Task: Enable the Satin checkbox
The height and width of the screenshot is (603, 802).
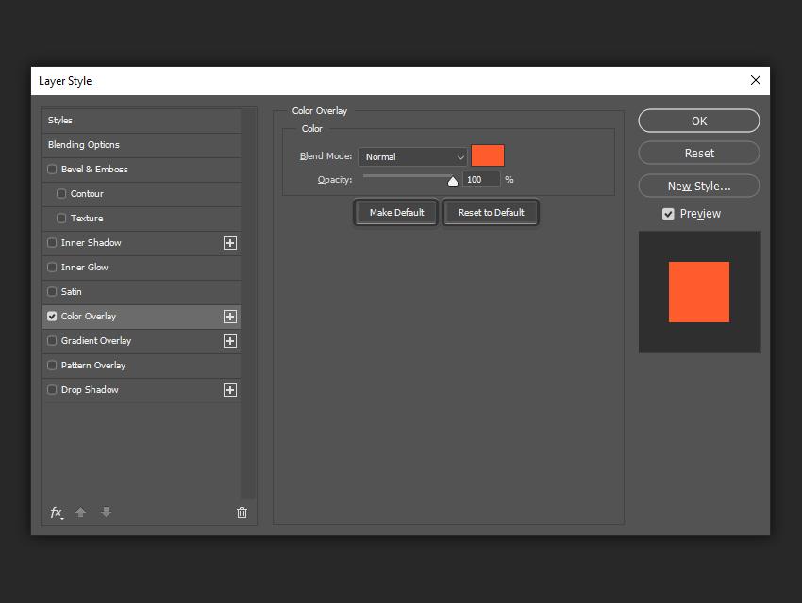Action: 52,291
